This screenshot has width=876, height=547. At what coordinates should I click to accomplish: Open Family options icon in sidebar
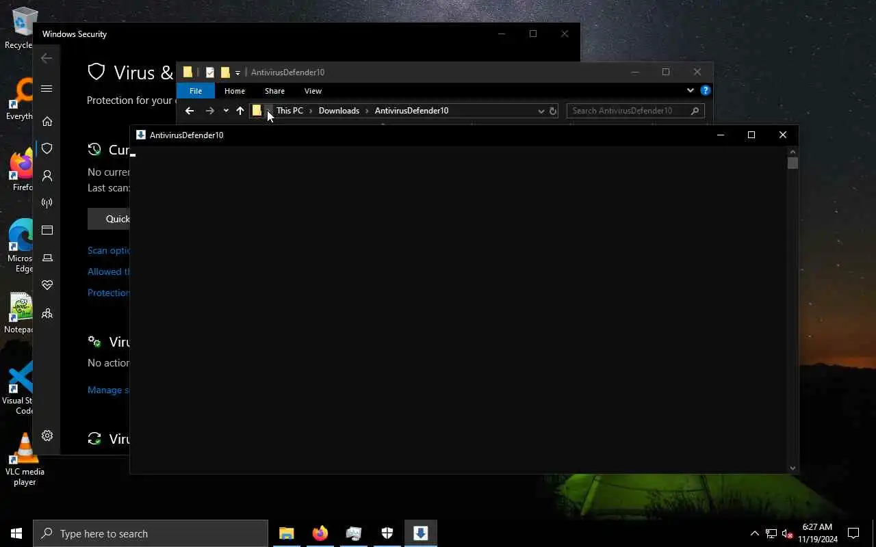point(47,313)
